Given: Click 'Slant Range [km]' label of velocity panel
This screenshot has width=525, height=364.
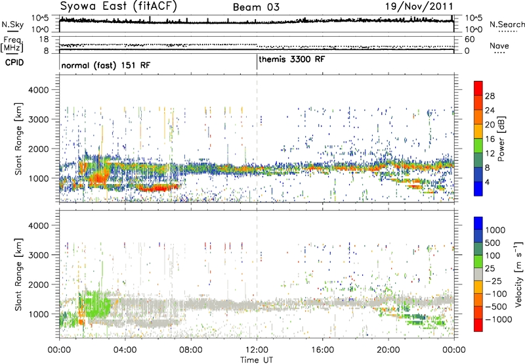Looking at the screenshot, I should (x=18, y=275).
